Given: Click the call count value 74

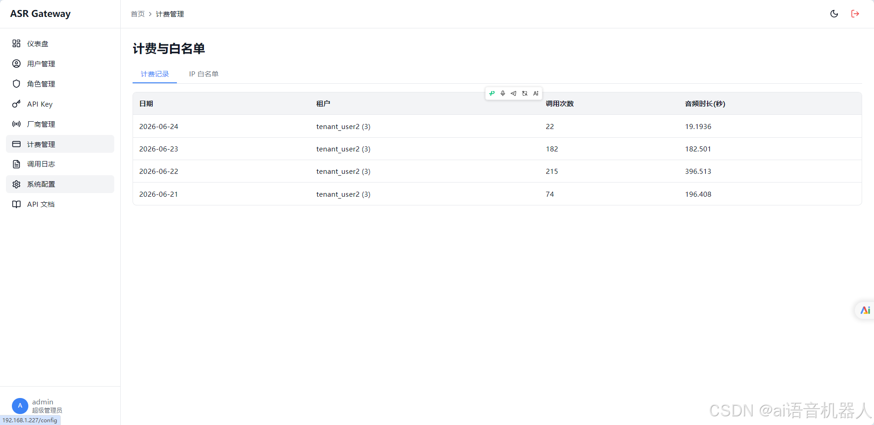Looking at the screenshot, I should pos(550,194).
